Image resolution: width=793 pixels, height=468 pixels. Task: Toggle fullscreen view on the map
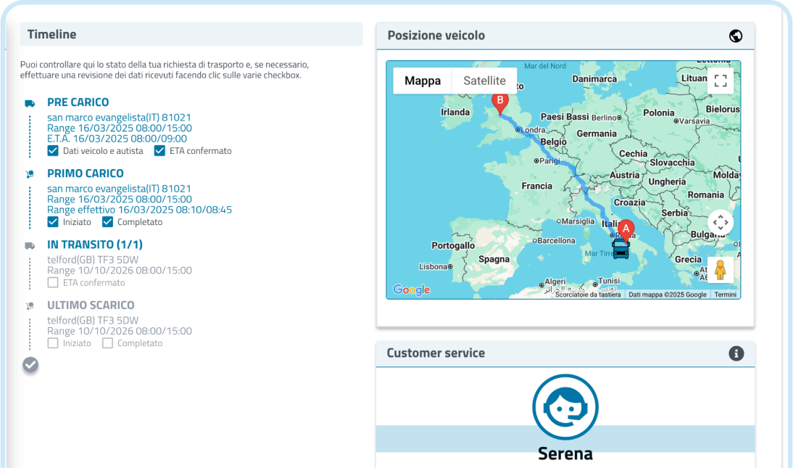(720, 81)
